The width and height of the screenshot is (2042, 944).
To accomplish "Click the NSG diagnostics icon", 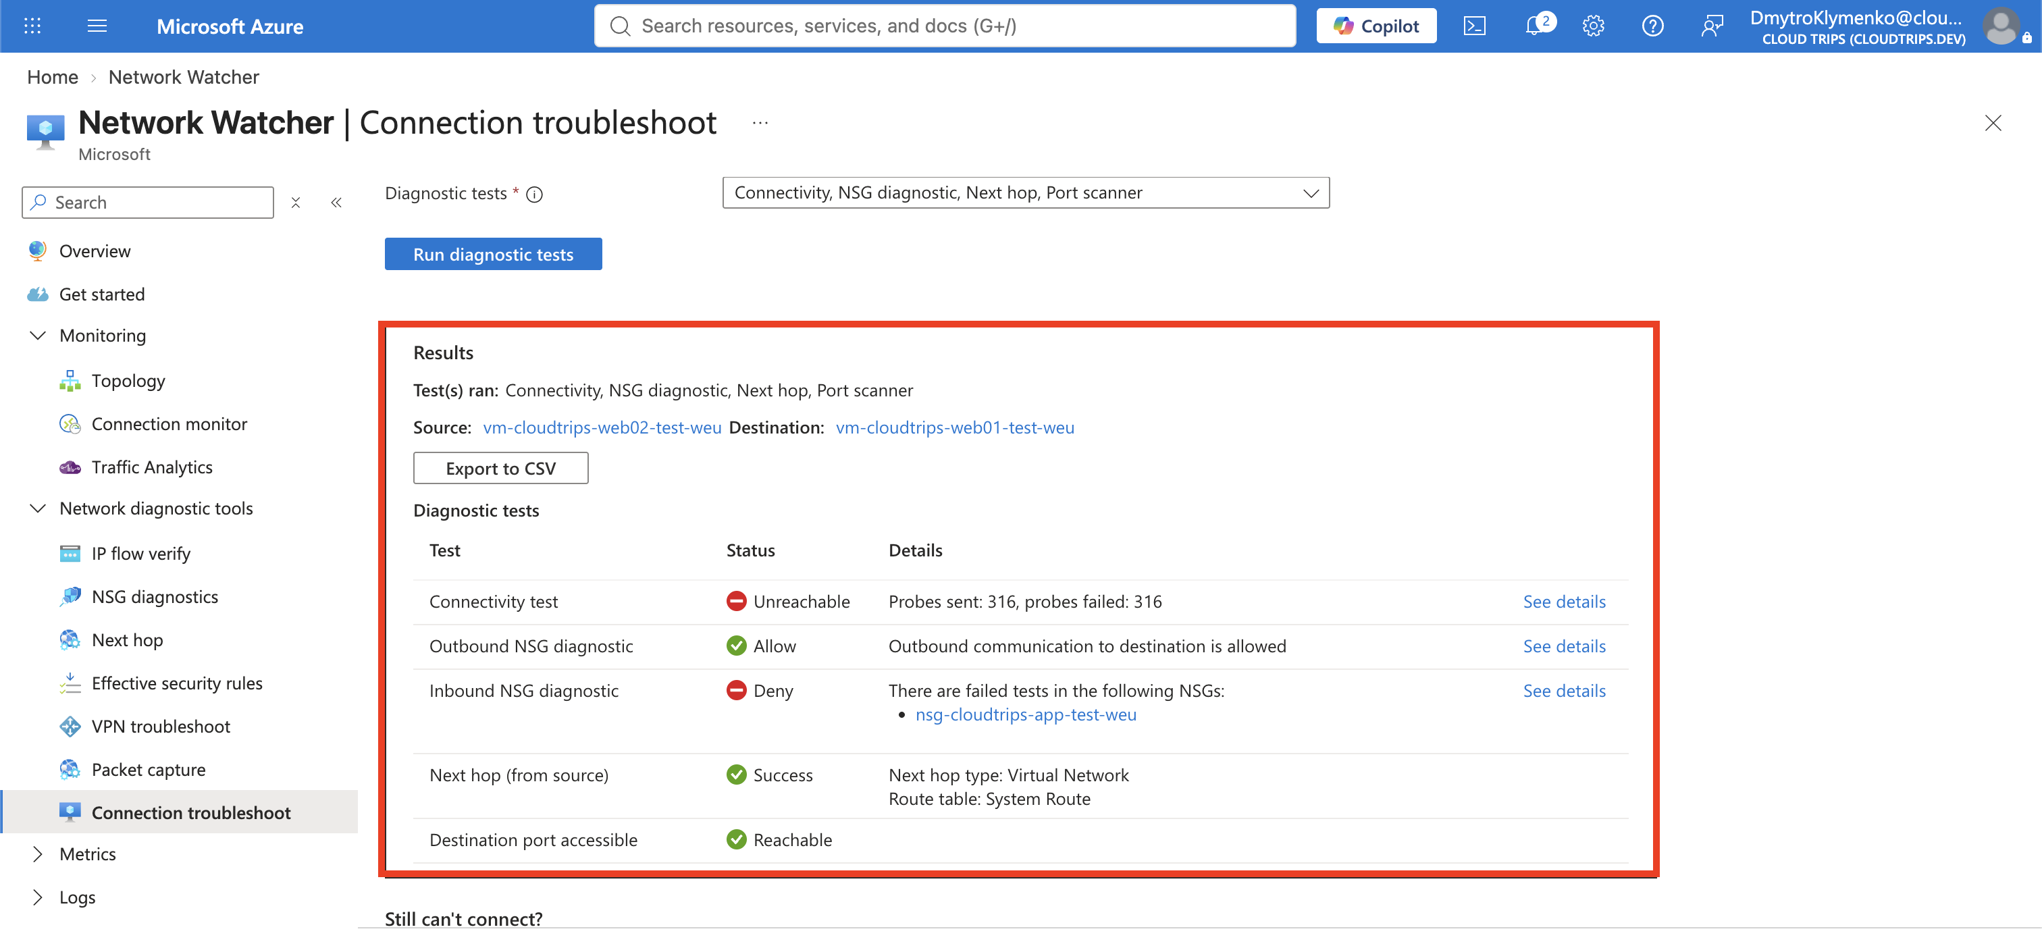I will (x=70, y=597).
